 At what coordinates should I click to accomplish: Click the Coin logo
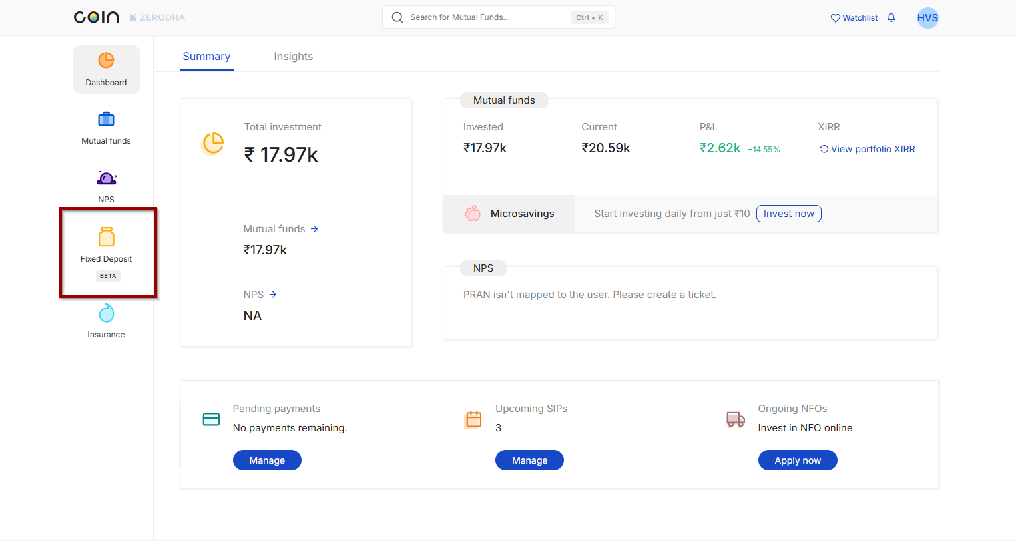point(97,17)
